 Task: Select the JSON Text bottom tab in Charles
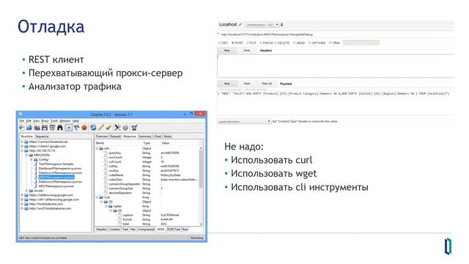pyautogui.click(x=174, y=230)
